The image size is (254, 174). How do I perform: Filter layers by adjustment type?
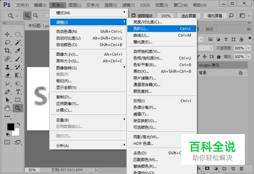[218, 39]
